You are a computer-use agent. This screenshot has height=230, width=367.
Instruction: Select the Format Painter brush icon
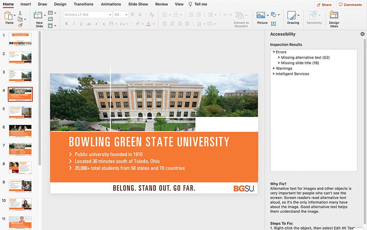tap(20, 25)
